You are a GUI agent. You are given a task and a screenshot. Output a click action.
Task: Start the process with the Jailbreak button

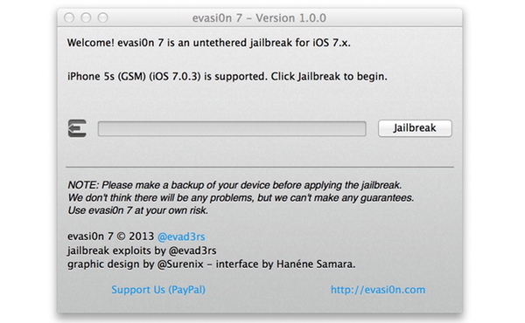coord(415,128)
